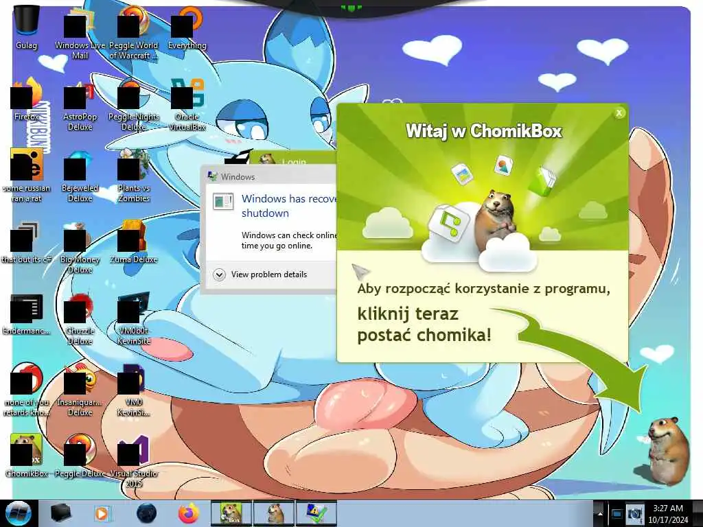This screenshot has height=527, width=703.
Task: Switch to the hamster login taskbar button
Action: [274, 513]
